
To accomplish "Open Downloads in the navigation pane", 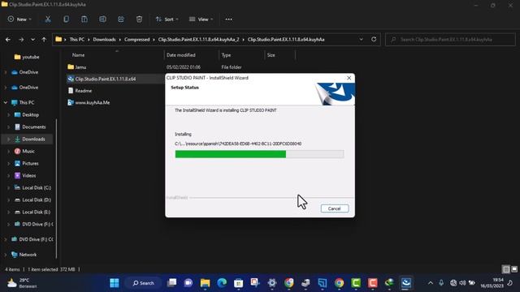I will click(x=30, y=139).
